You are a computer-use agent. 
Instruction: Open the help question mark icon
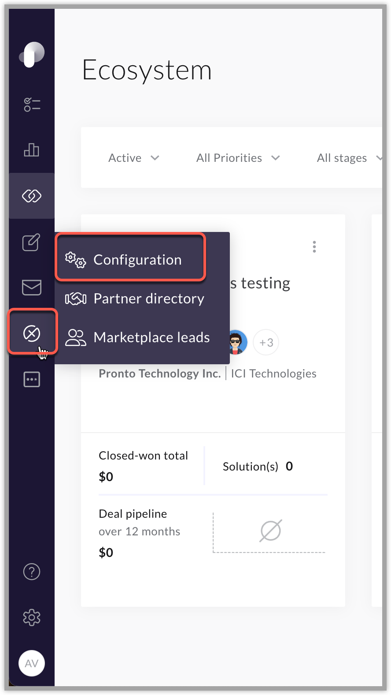pos(32,572)
